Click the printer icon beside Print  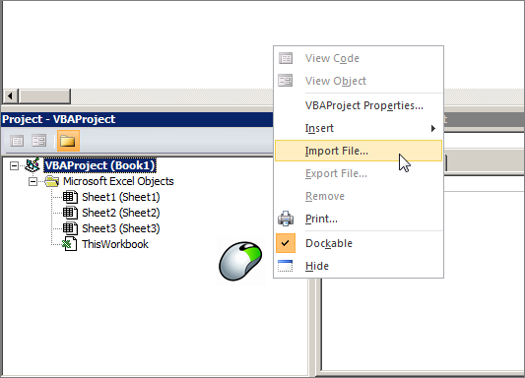click(286, 219)
